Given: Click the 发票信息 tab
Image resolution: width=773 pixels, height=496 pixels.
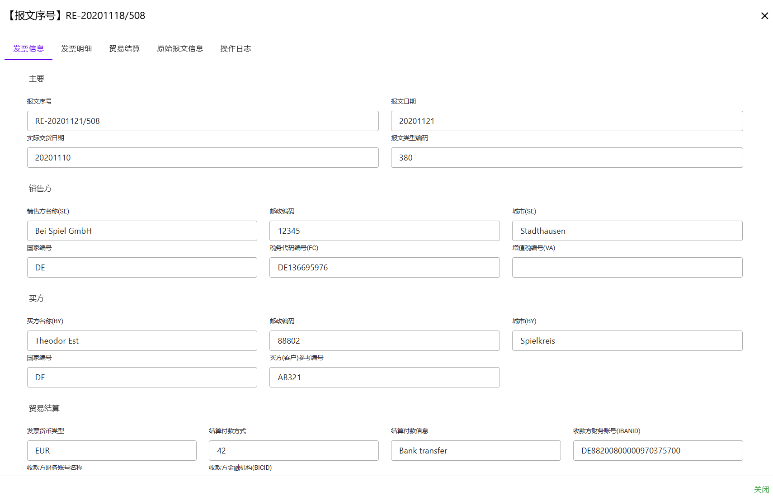Looking at the screenshot, I should tap(28, 49).
